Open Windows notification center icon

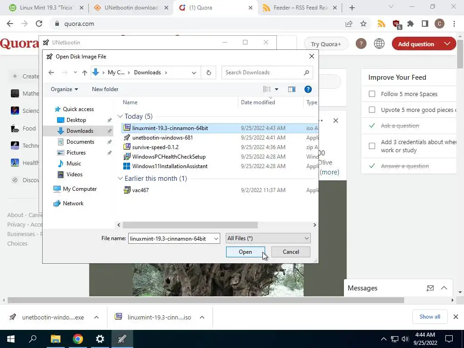(449, 339)
